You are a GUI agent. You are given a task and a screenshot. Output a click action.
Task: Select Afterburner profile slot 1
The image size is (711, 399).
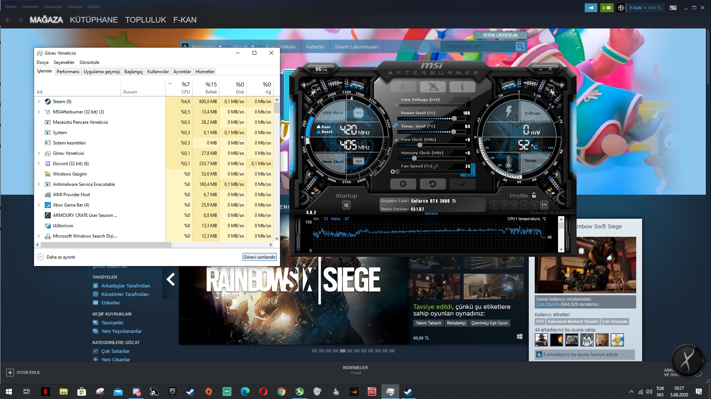coord(494,205)
